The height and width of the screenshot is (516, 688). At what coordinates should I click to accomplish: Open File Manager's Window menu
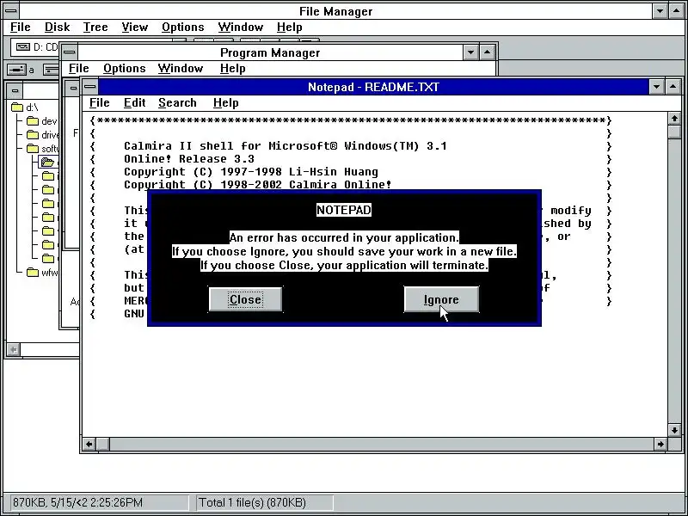coord(241,28)
